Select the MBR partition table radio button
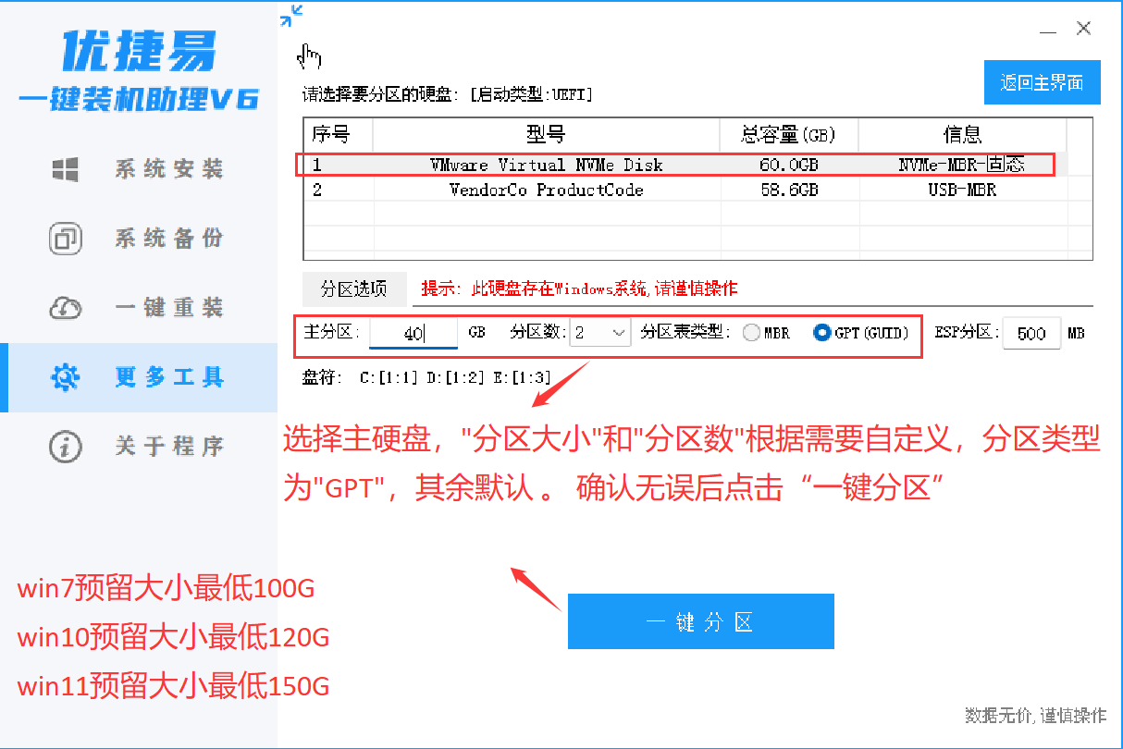The height and width of the screenshot is (749, 1123). point(766,333)
